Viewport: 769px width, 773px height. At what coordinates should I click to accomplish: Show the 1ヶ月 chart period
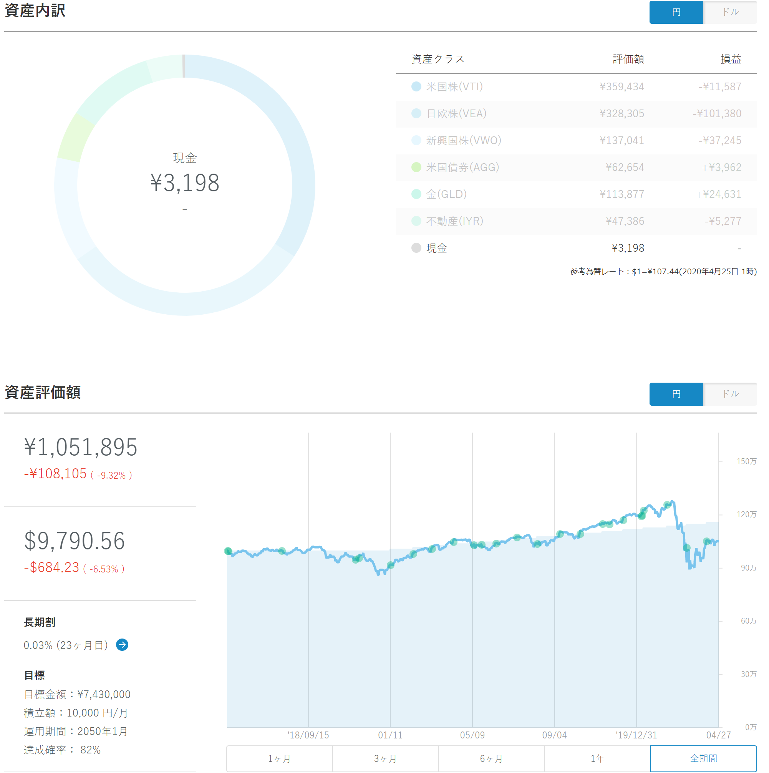pos(279,758)
